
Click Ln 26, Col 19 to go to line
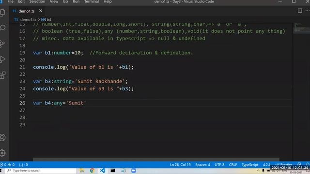180,164
